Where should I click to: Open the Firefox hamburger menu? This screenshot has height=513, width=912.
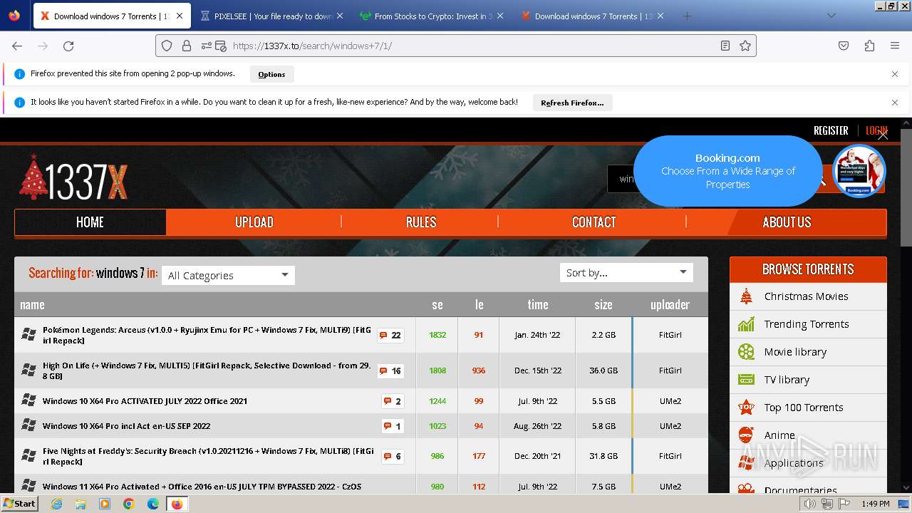(895, 46)
